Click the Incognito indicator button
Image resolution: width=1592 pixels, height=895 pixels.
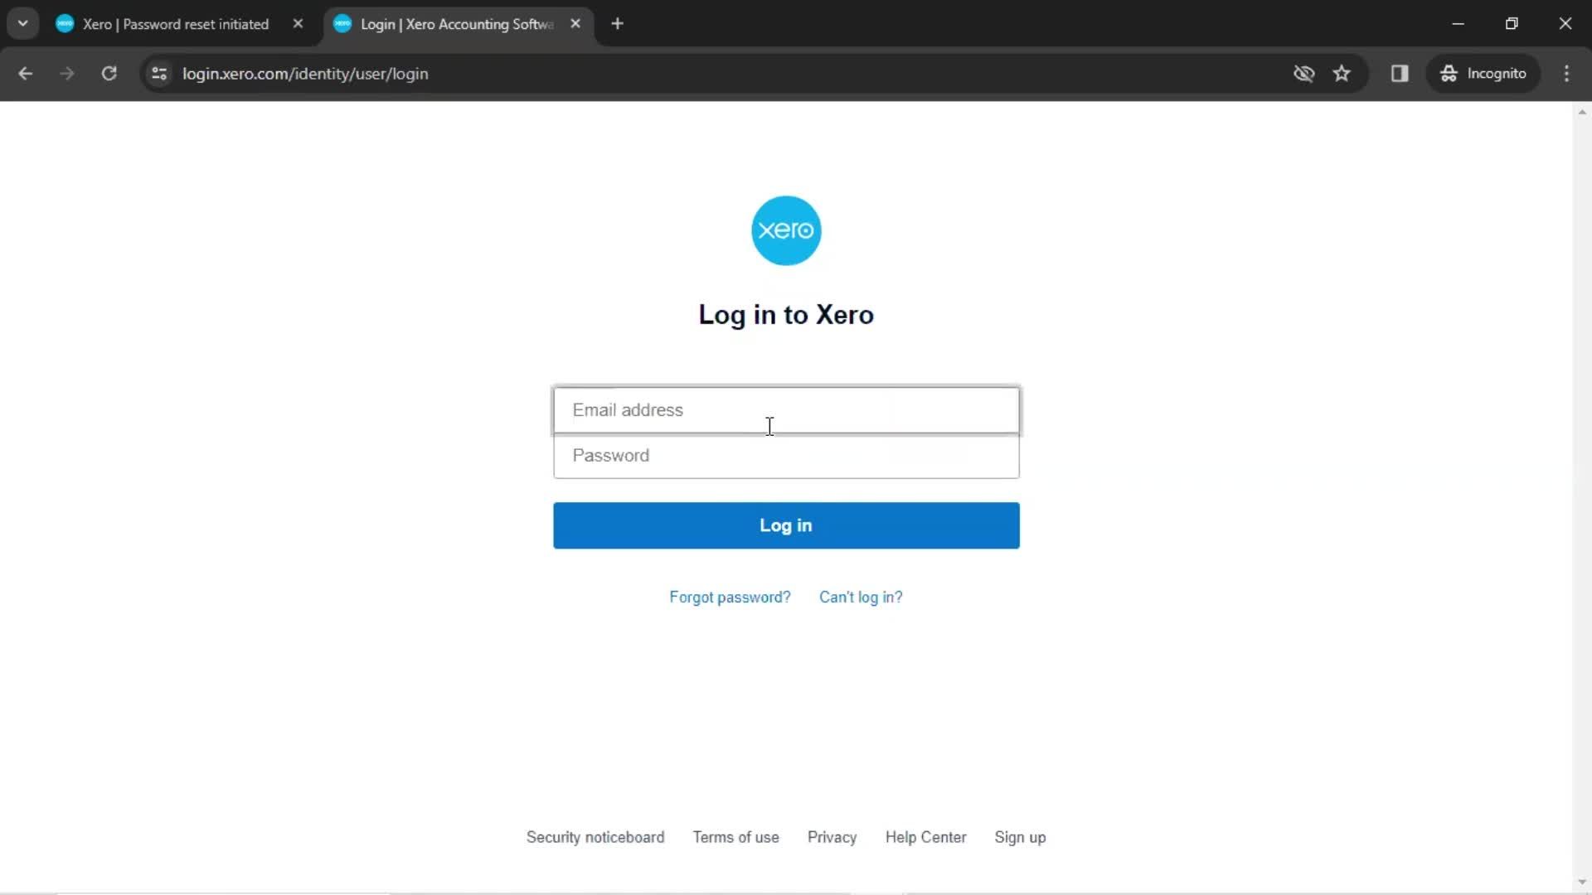tap(1483, 74)
